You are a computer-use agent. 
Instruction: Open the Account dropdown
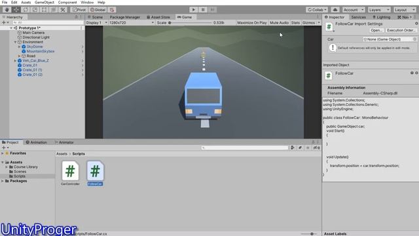[354, 10]
